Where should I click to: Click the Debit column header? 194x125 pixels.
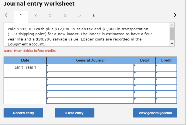(x=145, y=60)
